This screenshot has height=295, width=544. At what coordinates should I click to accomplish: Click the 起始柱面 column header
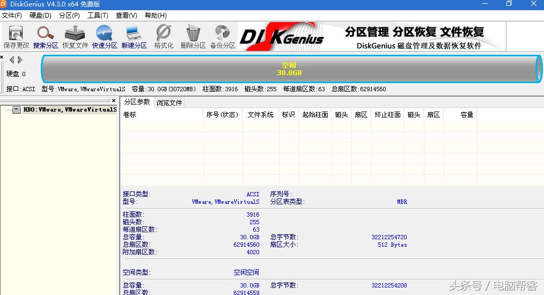315,115
